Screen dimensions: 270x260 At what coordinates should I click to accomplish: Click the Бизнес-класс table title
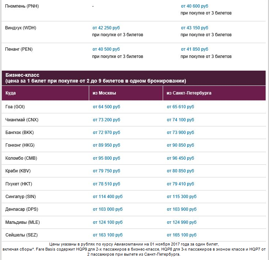22,75
